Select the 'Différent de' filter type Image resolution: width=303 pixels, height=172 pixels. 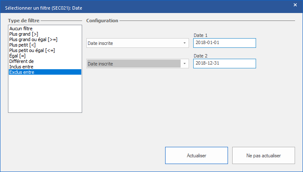[21, 61]
